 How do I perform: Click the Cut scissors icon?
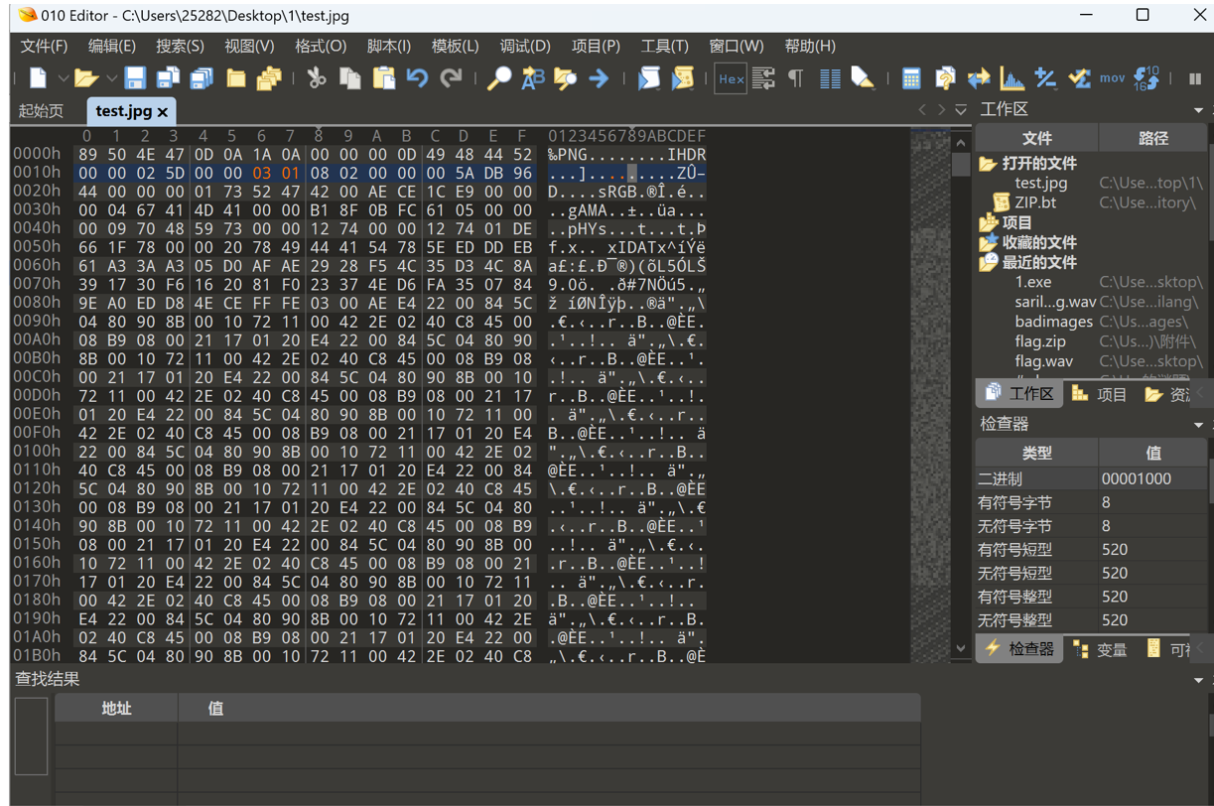click(x=316, y=78)
